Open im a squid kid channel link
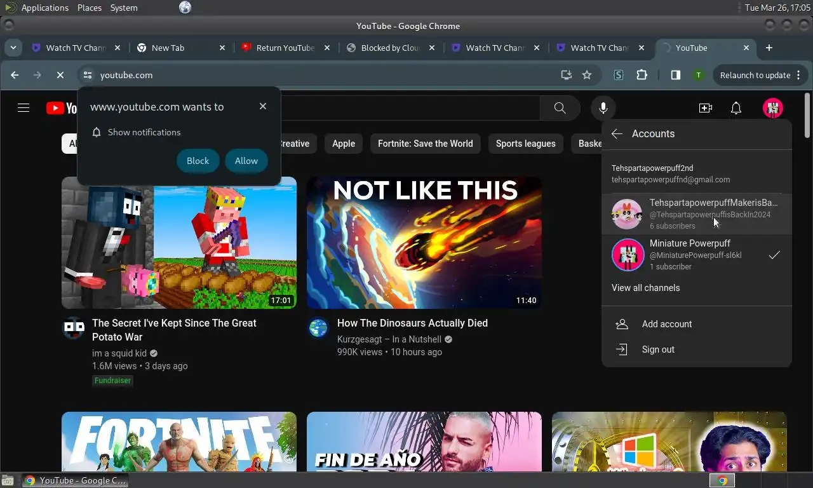The width and height of the screenshot is (813, 488). pyautogui.click(x=119, y=353)
